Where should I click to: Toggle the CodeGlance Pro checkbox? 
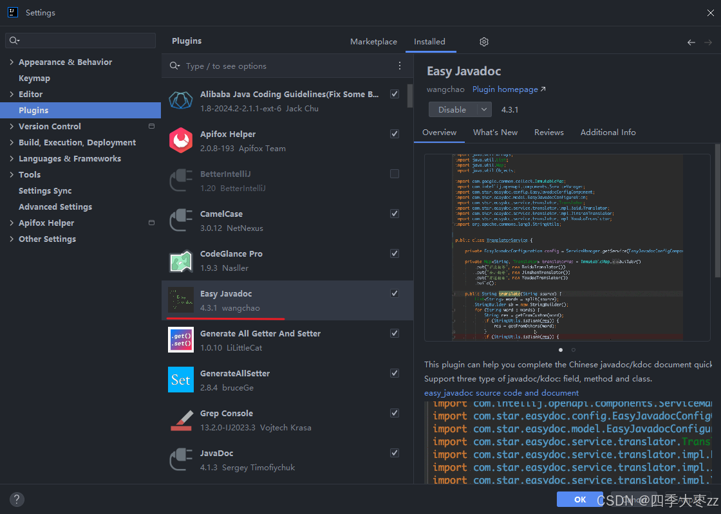pos(395,253)
